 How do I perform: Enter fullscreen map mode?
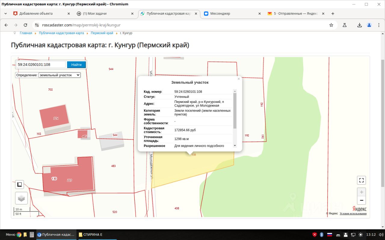coord(362,180)
